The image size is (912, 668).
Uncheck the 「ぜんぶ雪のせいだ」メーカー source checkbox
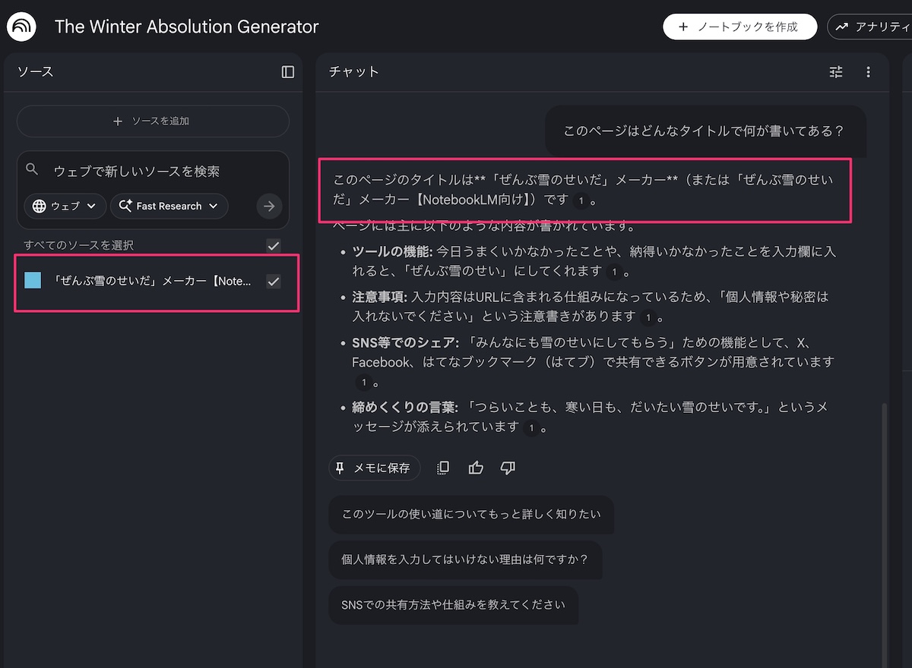pyautogui.click(x=274, y=282)
